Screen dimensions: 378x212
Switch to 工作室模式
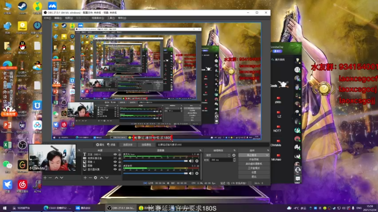pos(254,168)
